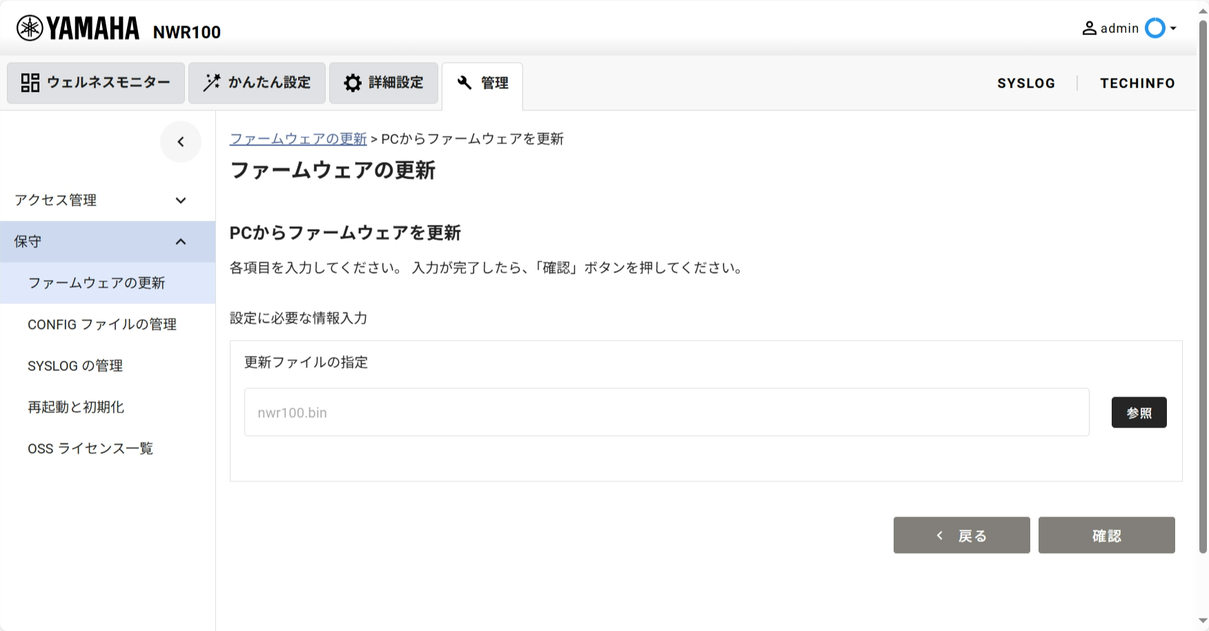Click the Yamaha logo in the header
The height and width of the screenshot is (631, 1209).
(x=77, y=28)
